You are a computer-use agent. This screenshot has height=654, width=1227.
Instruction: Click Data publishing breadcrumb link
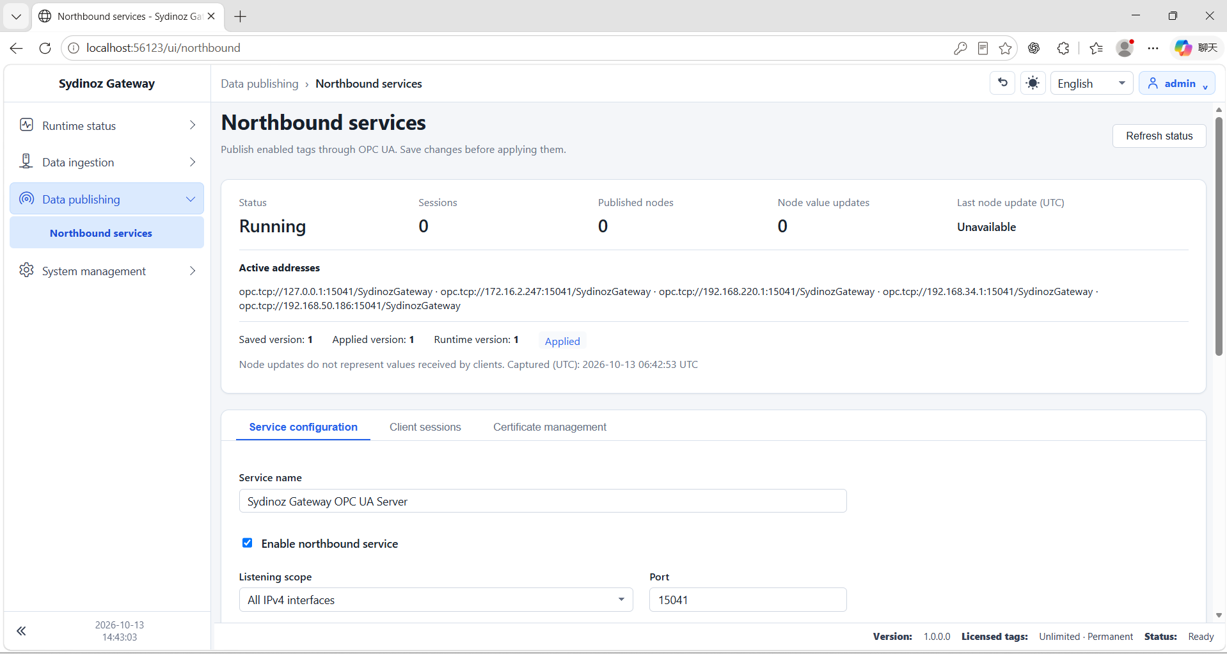click(x=259, y=84)
